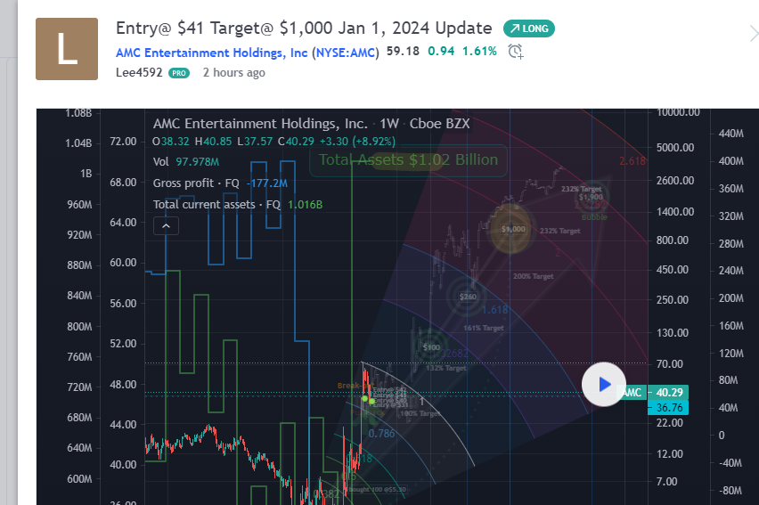Select the 'Gross profit · FQ' legend entry

(220, 183)
